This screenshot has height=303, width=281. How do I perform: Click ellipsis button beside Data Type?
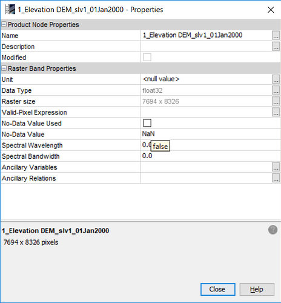(x=276, y=90)
